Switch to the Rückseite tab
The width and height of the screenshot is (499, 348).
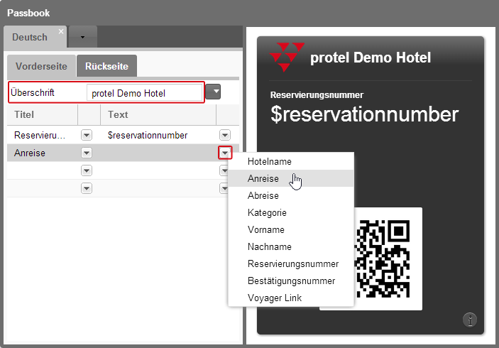point(106,66)
